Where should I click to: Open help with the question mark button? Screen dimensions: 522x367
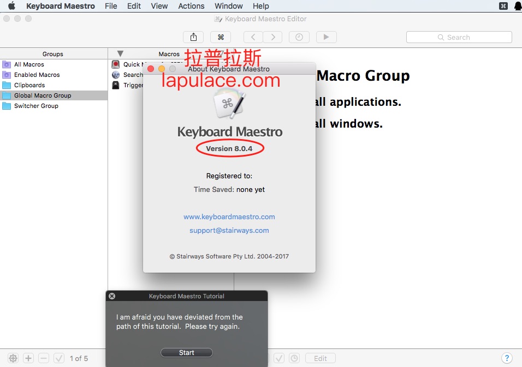pos(507,358)
